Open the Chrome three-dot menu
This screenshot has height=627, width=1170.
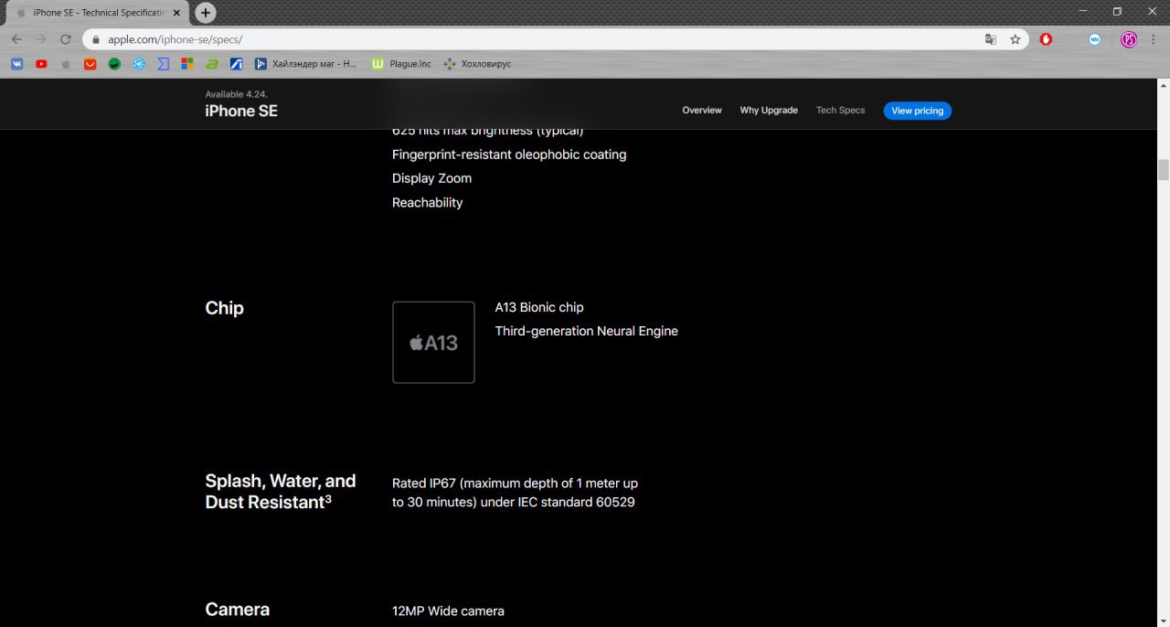(x=1154, y=39)
